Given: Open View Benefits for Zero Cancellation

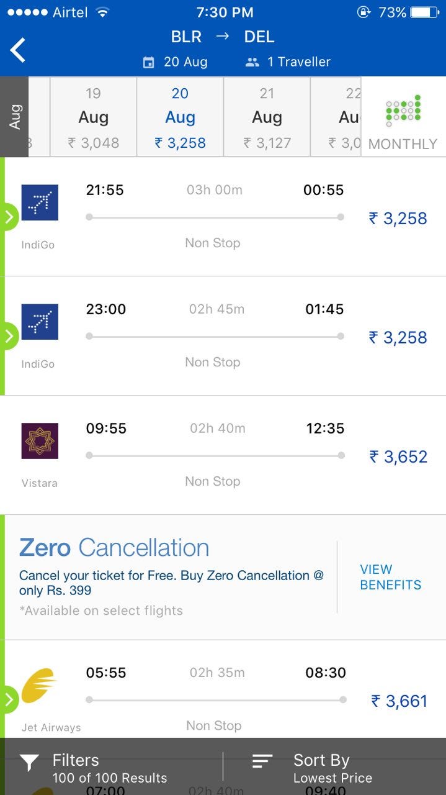Looking at the screenshot, I should coord(390,577).
